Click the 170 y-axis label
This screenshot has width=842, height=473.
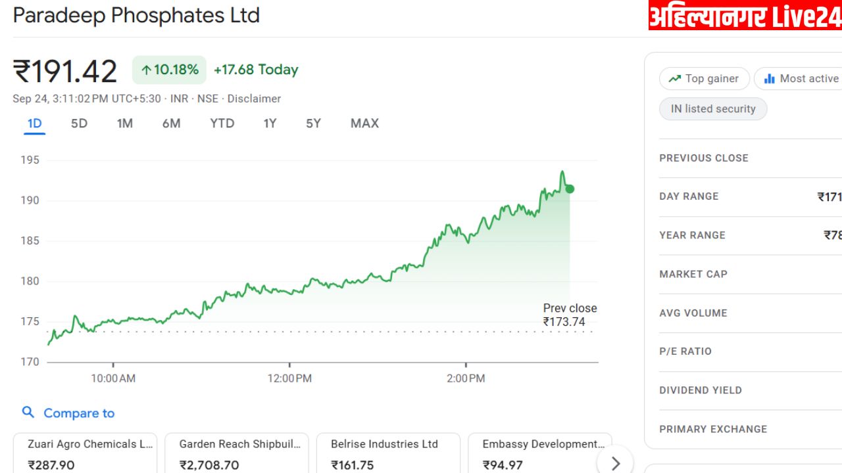pyautogui.click(x=30, y=362)
